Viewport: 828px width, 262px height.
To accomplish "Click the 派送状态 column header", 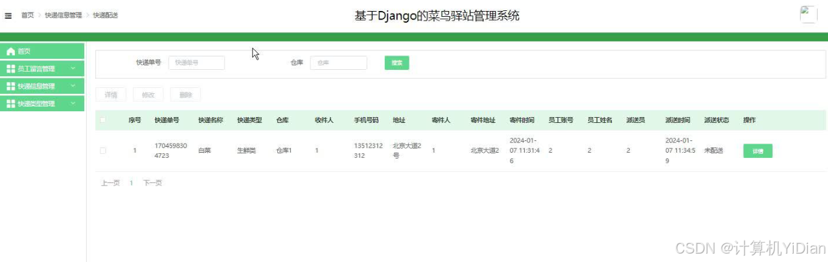I will coord(717,120).
